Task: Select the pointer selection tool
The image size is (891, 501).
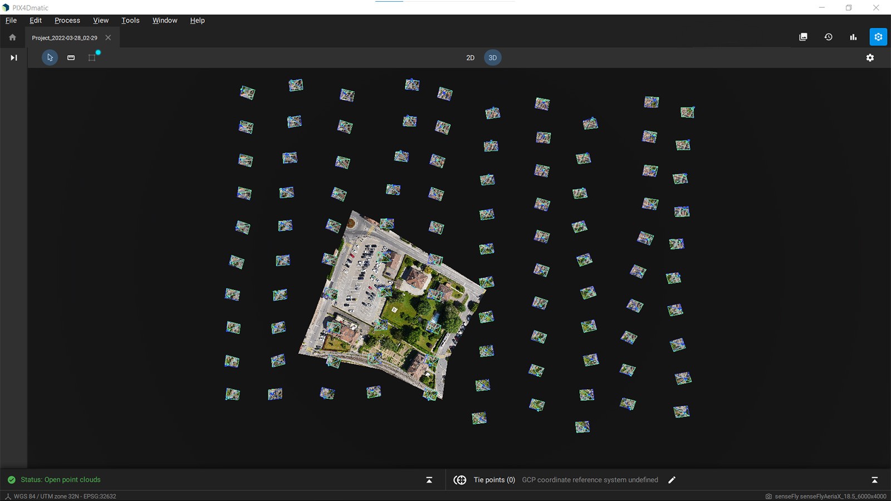Action: pos(50,57)
